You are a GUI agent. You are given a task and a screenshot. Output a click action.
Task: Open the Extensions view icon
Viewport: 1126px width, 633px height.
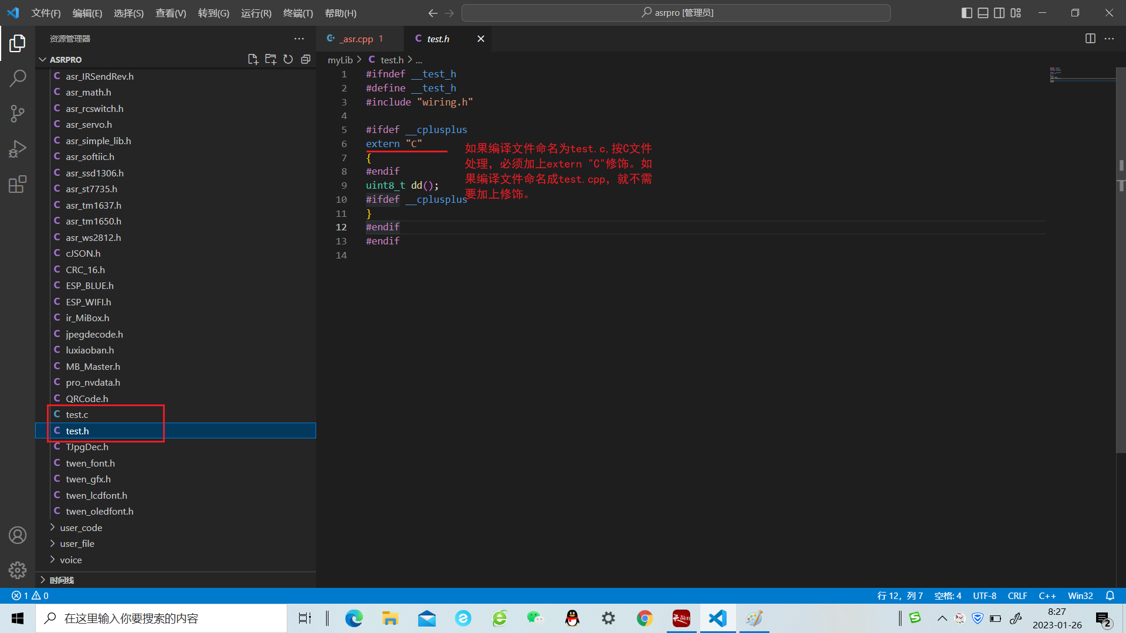[18, 184]
